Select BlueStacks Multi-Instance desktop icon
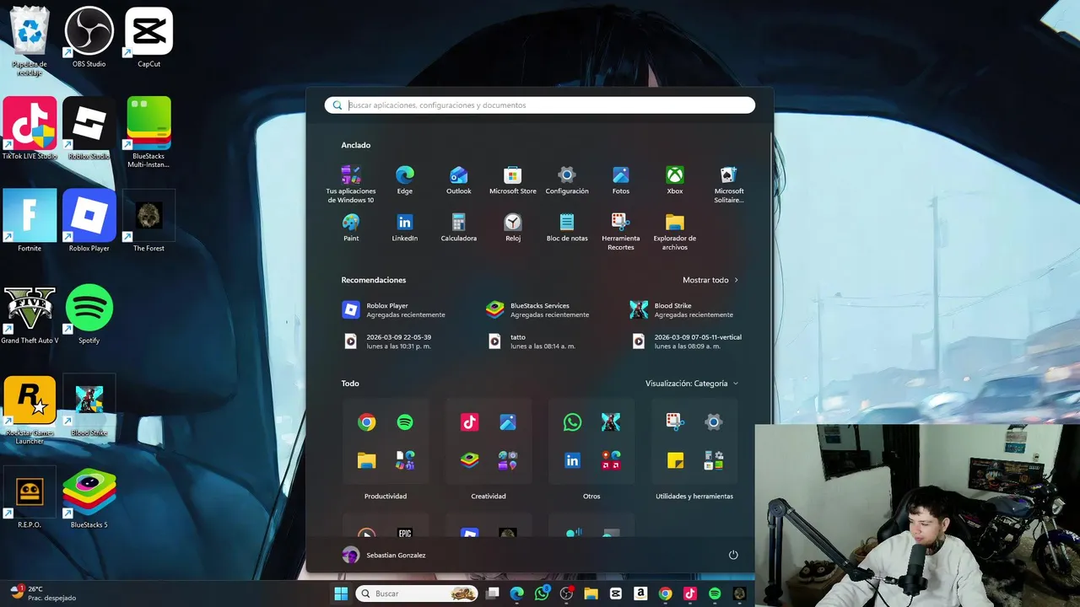This screenshot has width=1080, height=607. tap(148, 132)
